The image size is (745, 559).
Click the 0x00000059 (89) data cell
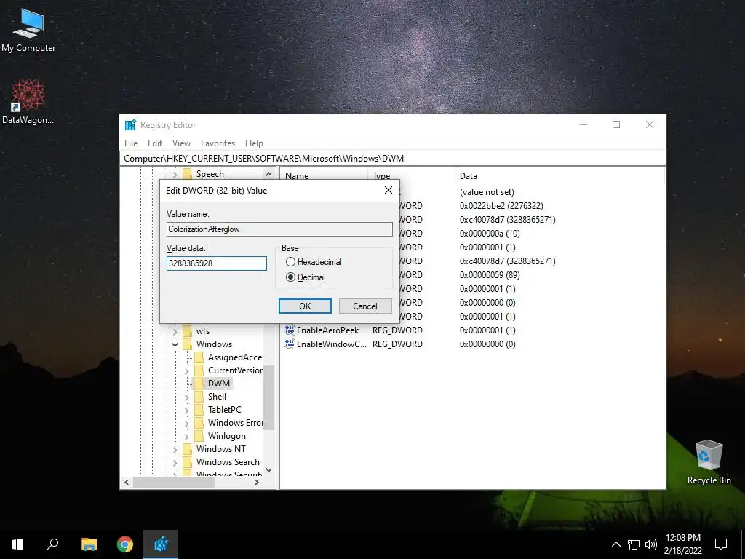tap(490, 274)
